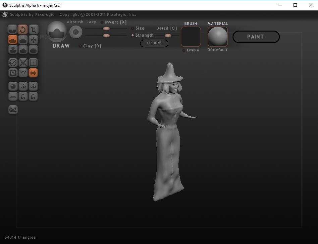Click the 00default material name
This screenshot has width=318, height=244.
(218, 50)
